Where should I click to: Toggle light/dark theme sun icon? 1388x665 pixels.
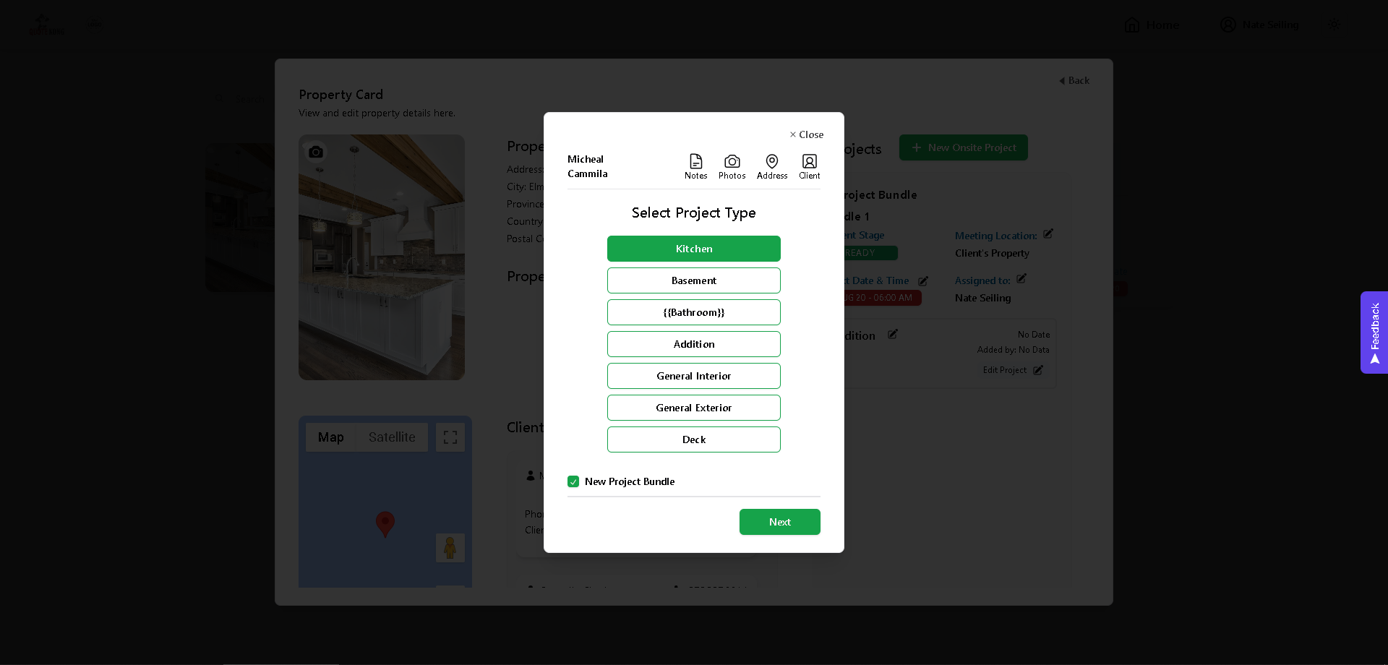point(1334,25)
